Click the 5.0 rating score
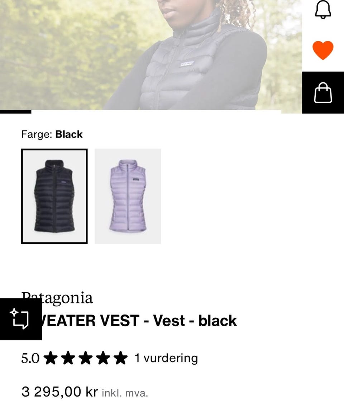The image size is (344, 413). (30, 358)
